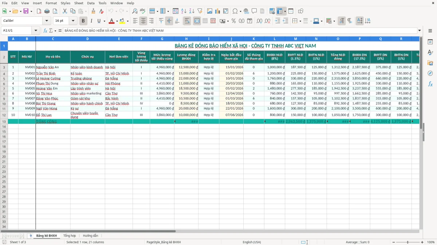Open Borders dropdown arrow
Viewport: 437px width, 245px height.
pos(300,21)
